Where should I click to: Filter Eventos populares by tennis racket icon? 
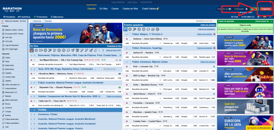coord(135,29)
